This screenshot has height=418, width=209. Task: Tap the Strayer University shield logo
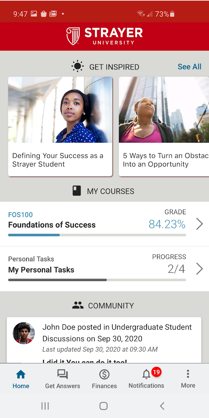[x=73, y=36]
